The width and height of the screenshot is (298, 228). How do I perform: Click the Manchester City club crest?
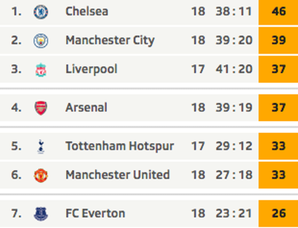(x=41, y=40)
